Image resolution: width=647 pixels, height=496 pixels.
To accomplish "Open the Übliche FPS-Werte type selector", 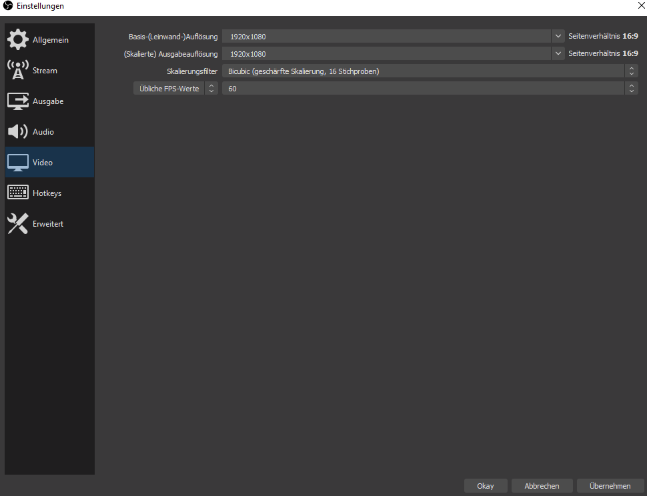I will point(211,88).
